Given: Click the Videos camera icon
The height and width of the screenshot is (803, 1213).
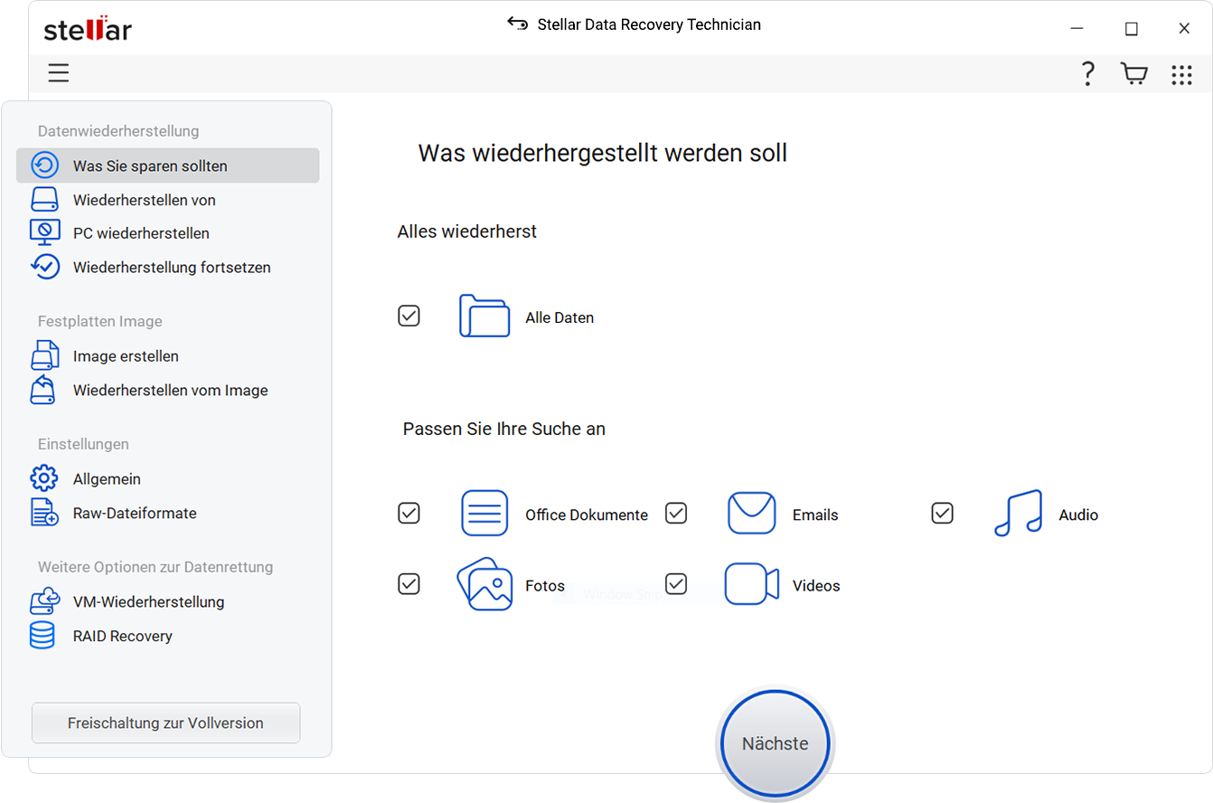Looking at the screenshot, I should [x=752, y=584].
